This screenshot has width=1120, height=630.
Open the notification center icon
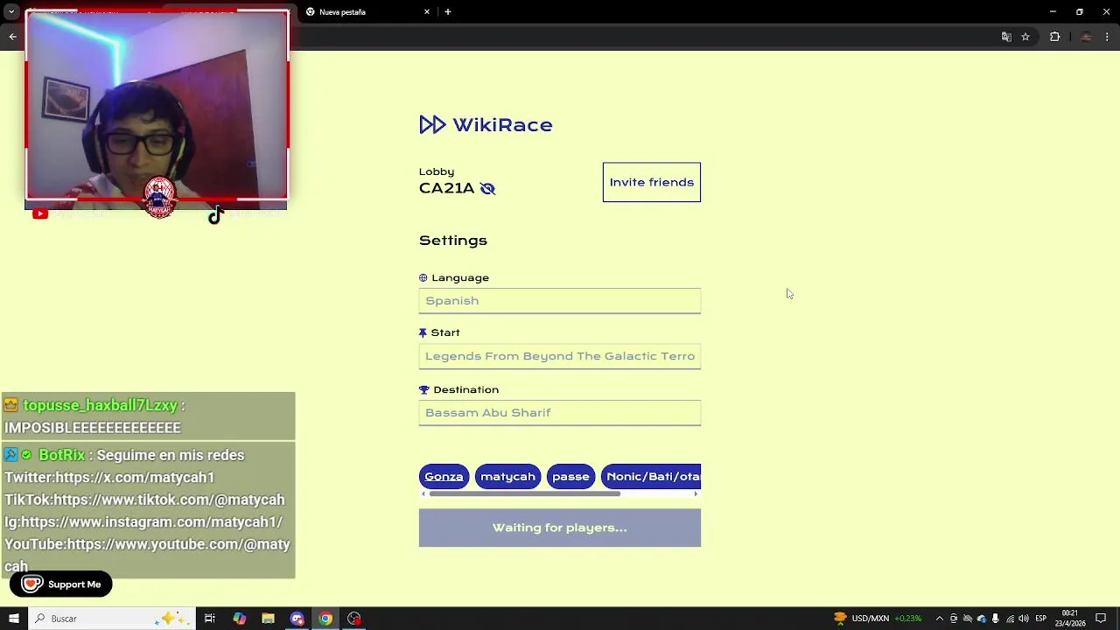tap(1102, 619)
